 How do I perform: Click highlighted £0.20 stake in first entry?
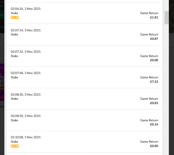click(15, 17)
